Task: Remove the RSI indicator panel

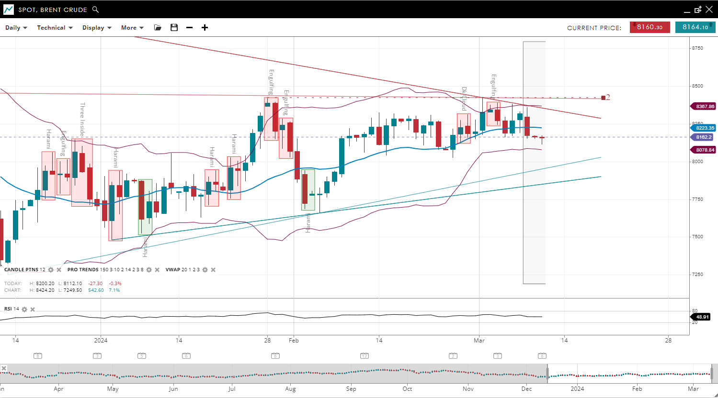Action: pyautogui.click(x=33, y=310)
